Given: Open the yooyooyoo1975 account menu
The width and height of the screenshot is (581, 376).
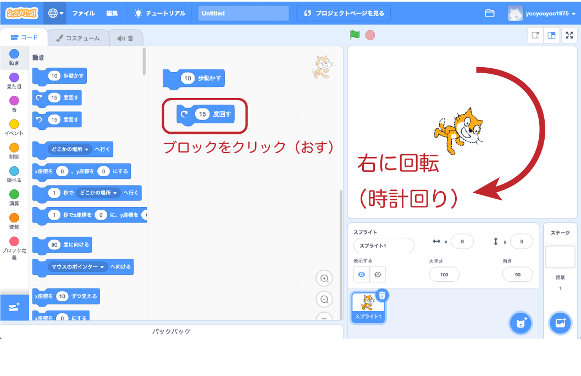Looking at the screenshot, I should [542, 13].
